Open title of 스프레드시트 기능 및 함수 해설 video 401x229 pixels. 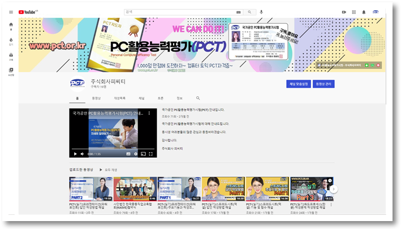point(264,206)
